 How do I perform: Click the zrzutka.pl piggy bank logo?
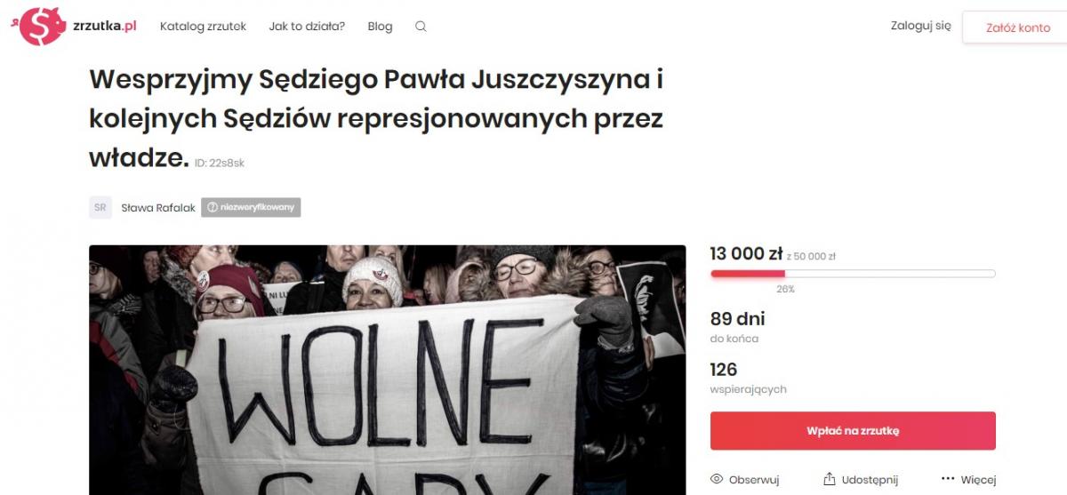tap(42, 26)
